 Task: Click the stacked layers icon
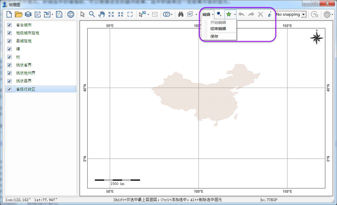tap(28, 14)
